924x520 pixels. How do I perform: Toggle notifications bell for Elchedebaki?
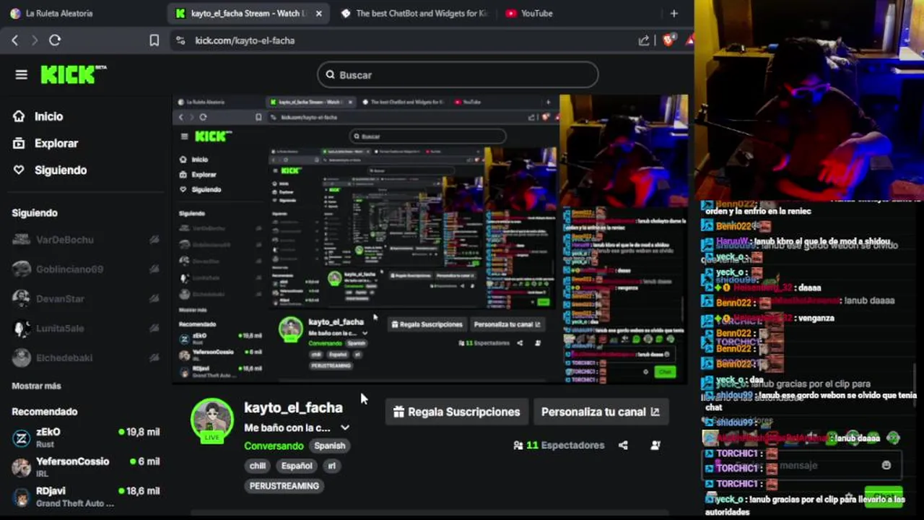point(154,357)
